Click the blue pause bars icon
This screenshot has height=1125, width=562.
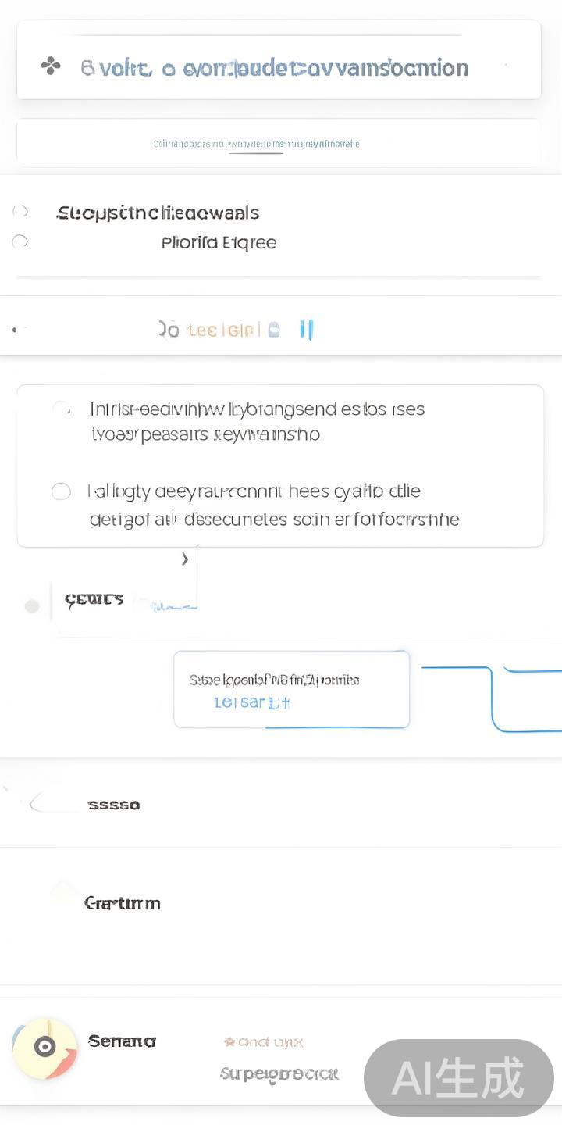[x=306, y=330]
